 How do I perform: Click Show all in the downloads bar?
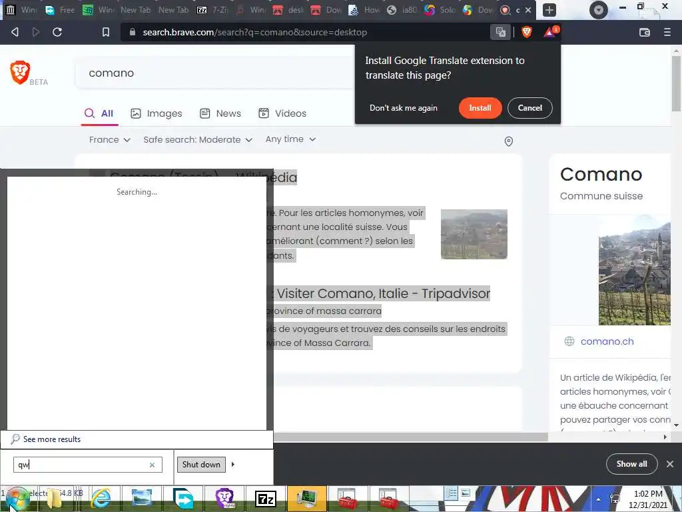(x=631, y=464)
